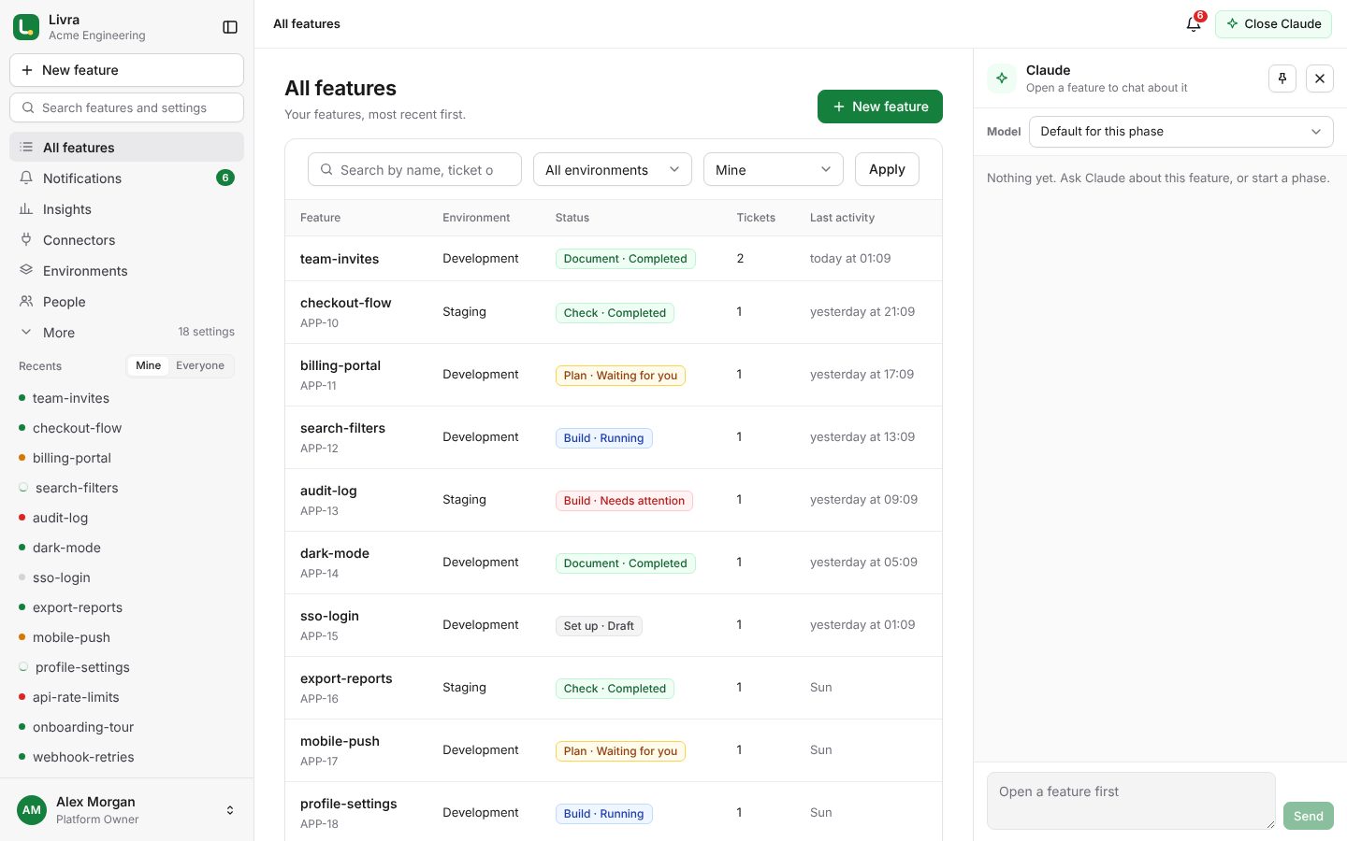
Task: Click the Status column header
Action: (572, 218)
